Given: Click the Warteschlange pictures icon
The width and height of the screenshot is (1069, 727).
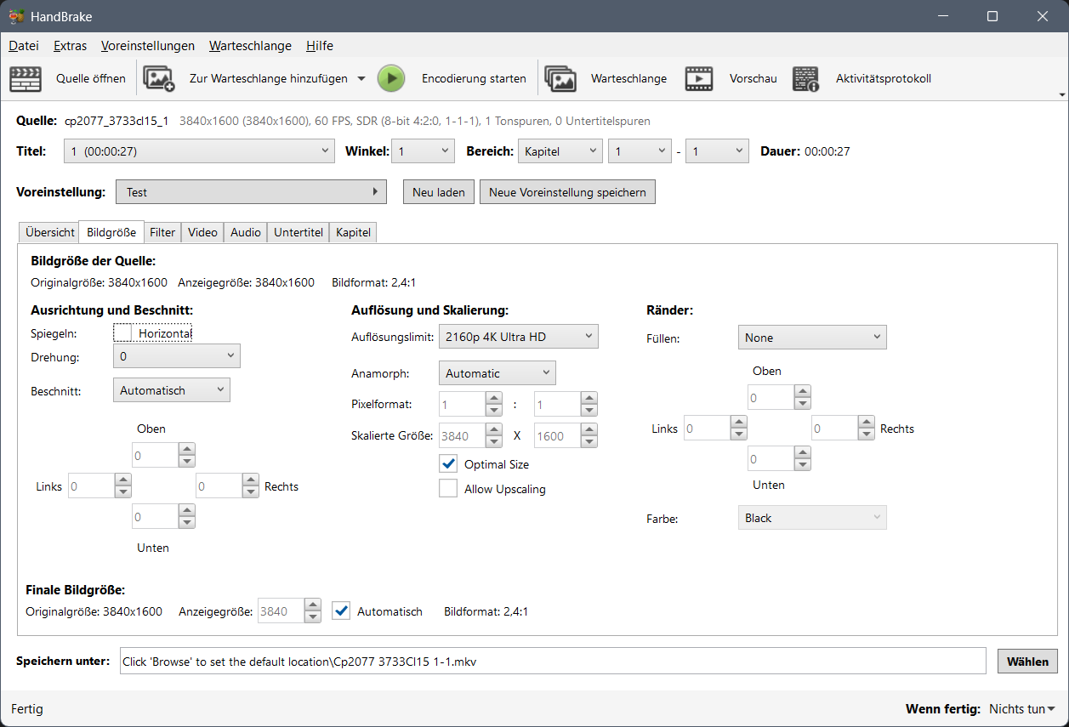Looking at the screenshot, I should pos(560,78).
